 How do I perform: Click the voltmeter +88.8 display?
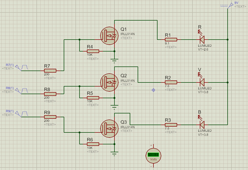[153, 155]
